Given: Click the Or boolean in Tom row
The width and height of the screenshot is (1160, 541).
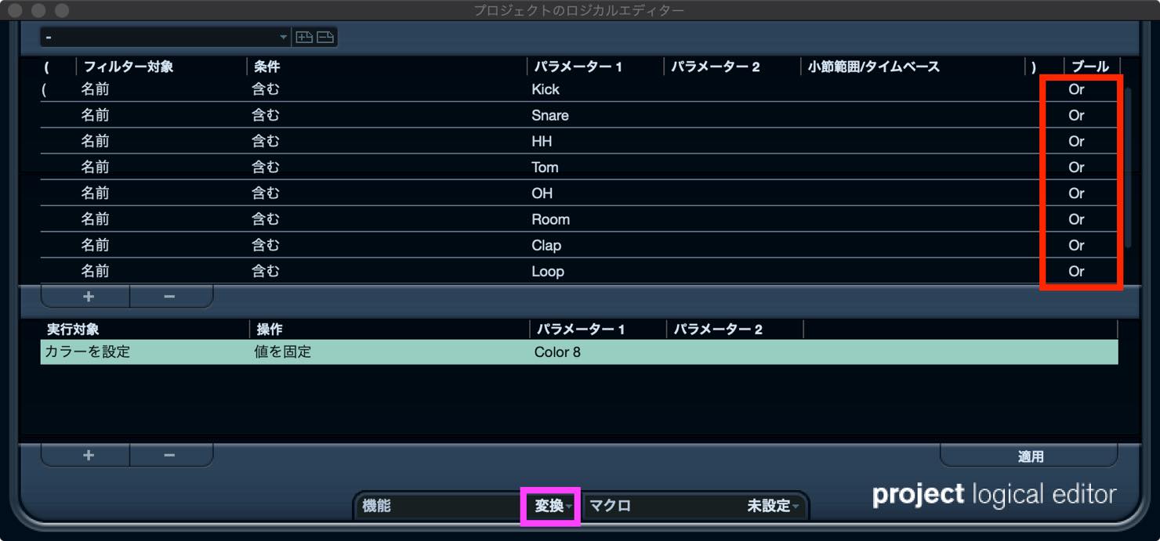Looking at the screenshot, I should tap(1076, 167).
